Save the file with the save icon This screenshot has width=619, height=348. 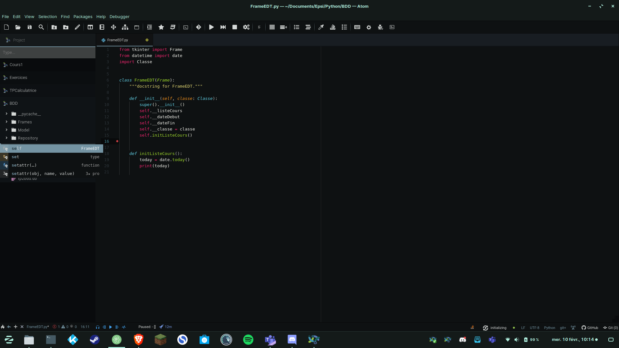point(29,27)
